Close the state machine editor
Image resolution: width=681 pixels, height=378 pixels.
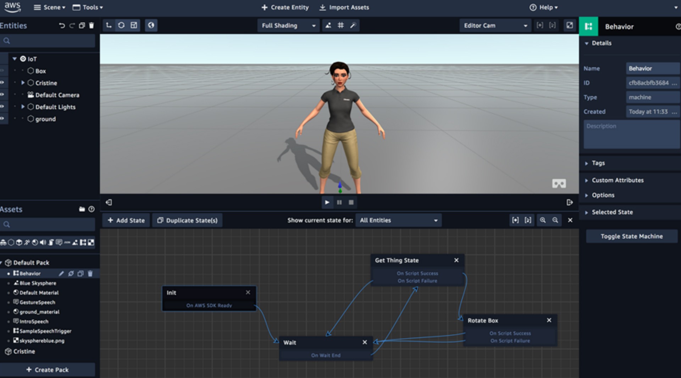pos(570,220)
